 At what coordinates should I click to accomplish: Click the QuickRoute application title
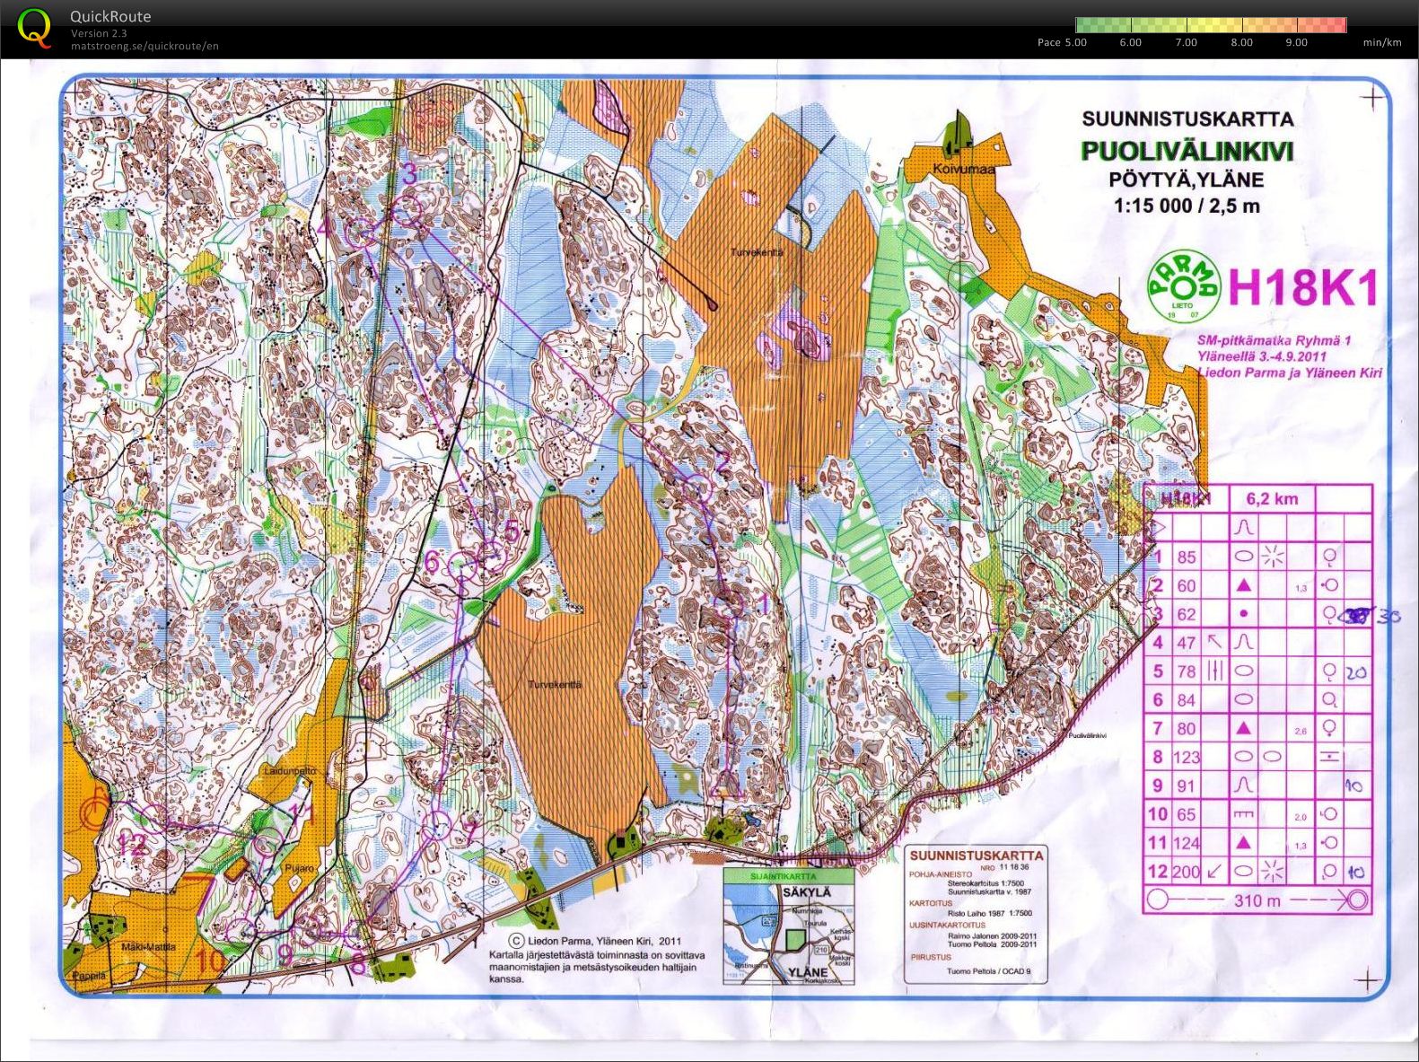click(x=110, y=16)
